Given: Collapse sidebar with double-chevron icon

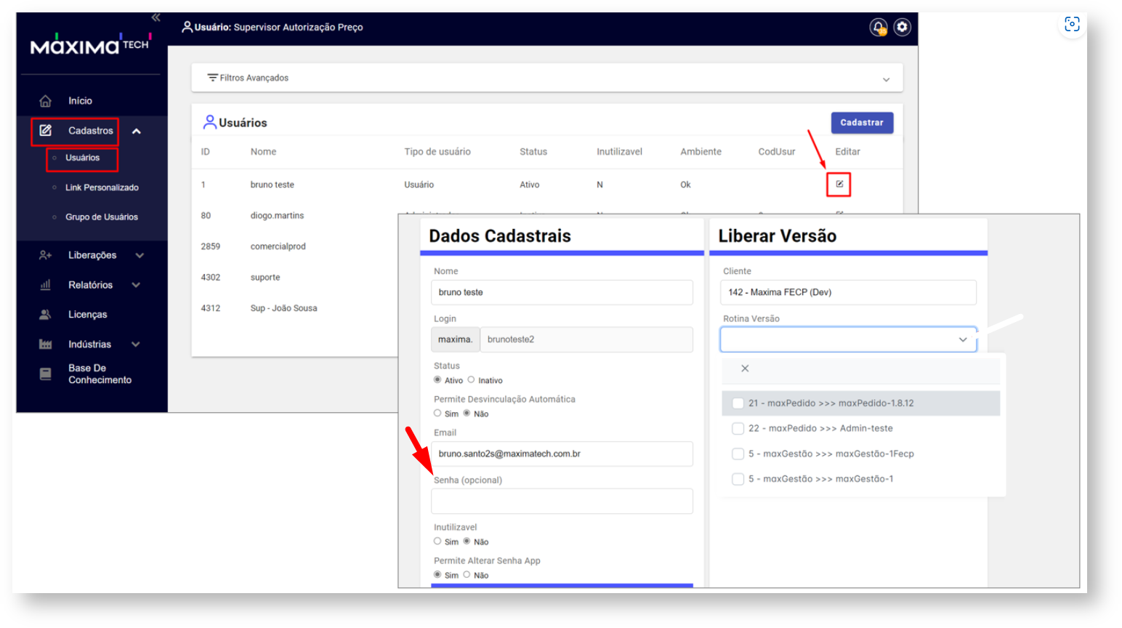Looking at the screenshot, I should 156,17.
